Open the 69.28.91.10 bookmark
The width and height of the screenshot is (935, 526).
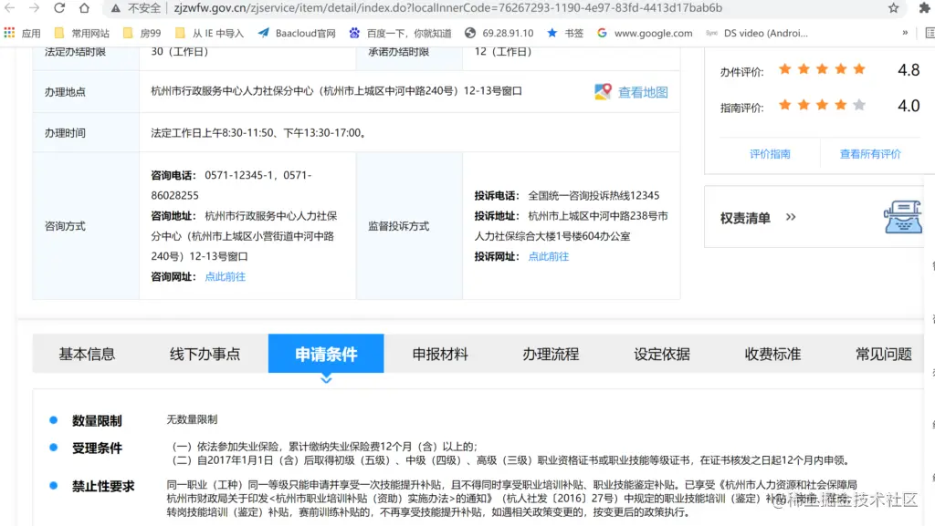pyautogui.click(x=499, y=33)
